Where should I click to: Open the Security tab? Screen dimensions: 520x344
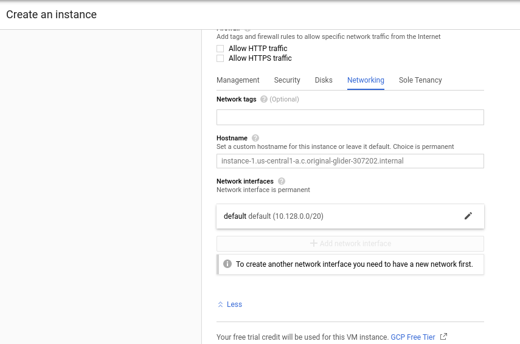pos(287,80)
